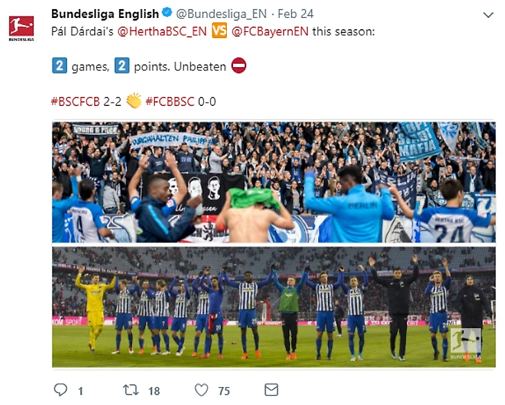Click the reply speech bubble icon

pos(60,390)
